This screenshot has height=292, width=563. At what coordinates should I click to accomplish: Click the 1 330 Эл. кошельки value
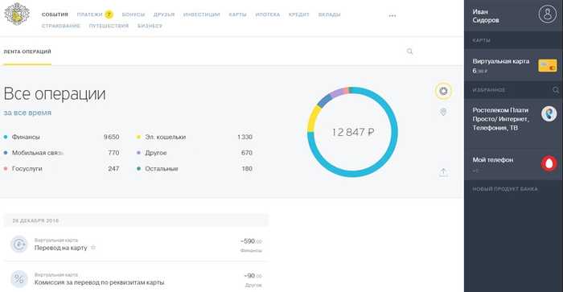point(245,137)
